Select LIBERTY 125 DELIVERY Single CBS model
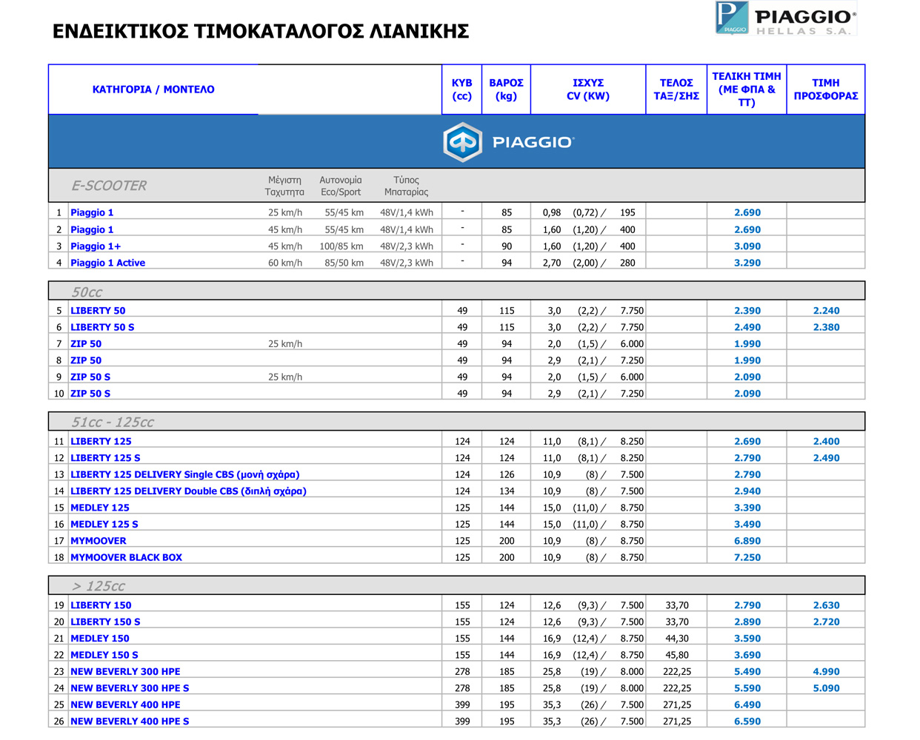 pyautogui.click(x=185, y=474)
